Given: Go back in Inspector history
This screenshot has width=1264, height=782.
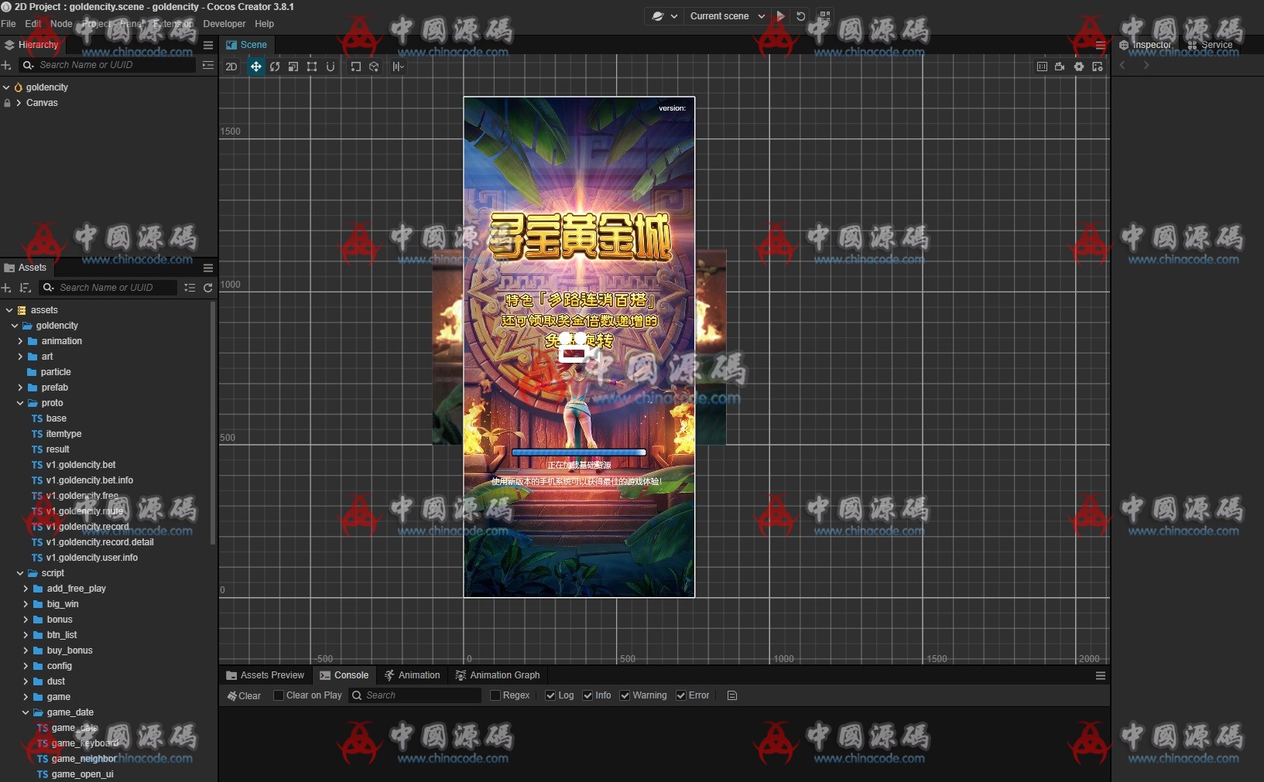Looking at the screenshot, I should pos(1122,65).
